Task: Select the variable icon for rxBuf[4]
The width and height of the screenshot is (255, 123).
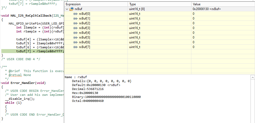Action: (76, 33)
